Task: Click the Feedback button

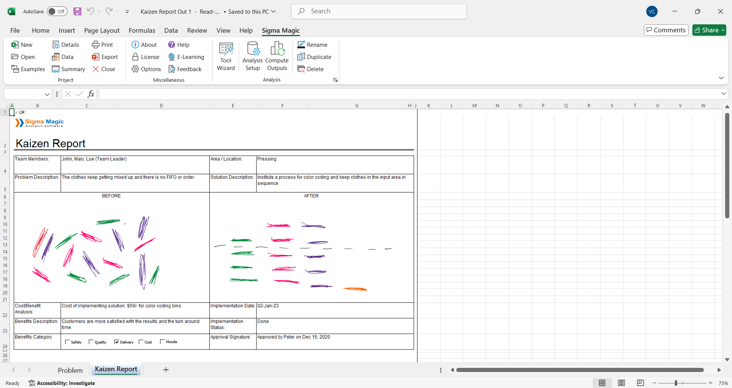Action: tap(185, 69)
